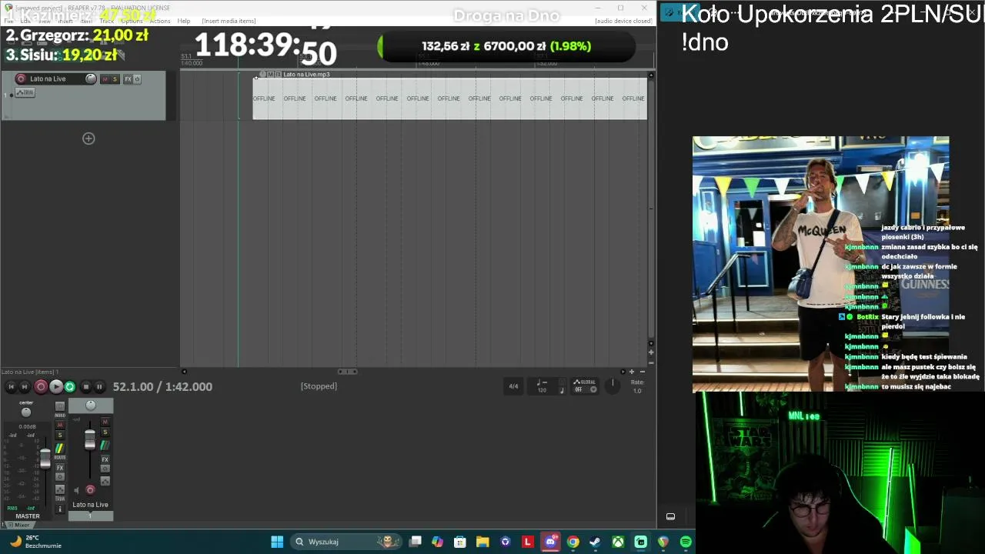Click the 120 BPM tempo field
985x554 pixels.
pos(543,390)
